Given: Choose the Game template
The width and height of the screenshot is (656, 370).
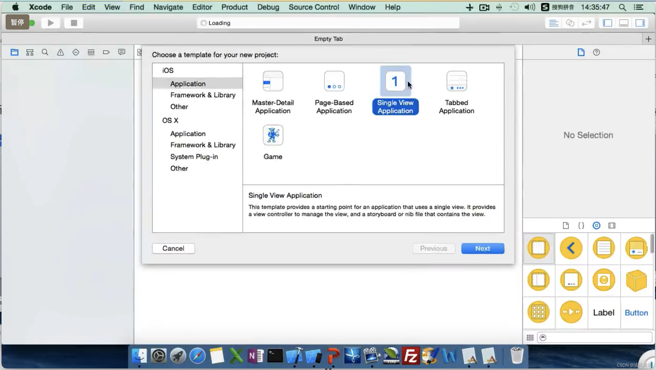Looking at the screenshot, I should (273, 142).
